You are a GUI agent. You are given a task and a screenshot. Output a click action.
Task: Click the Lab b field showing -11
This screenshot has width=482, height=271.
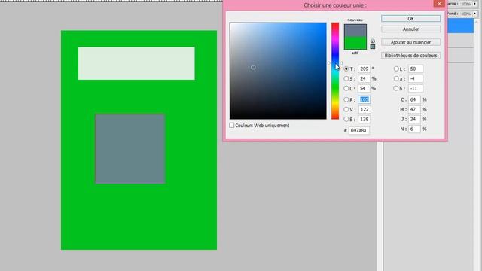(x=416, y=89)
